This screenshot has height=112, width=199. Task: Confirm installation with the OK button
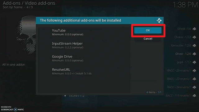[148, 30]
